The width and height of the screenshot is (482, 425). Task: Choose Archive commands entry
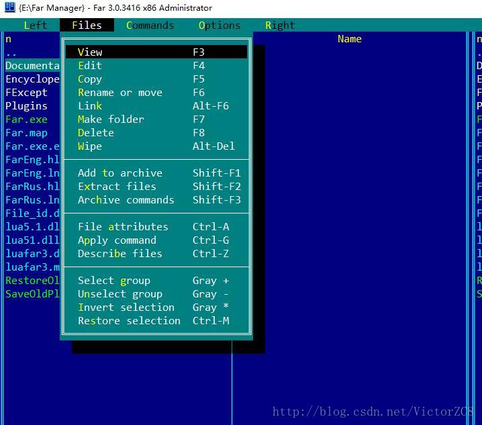coord(156,200)
